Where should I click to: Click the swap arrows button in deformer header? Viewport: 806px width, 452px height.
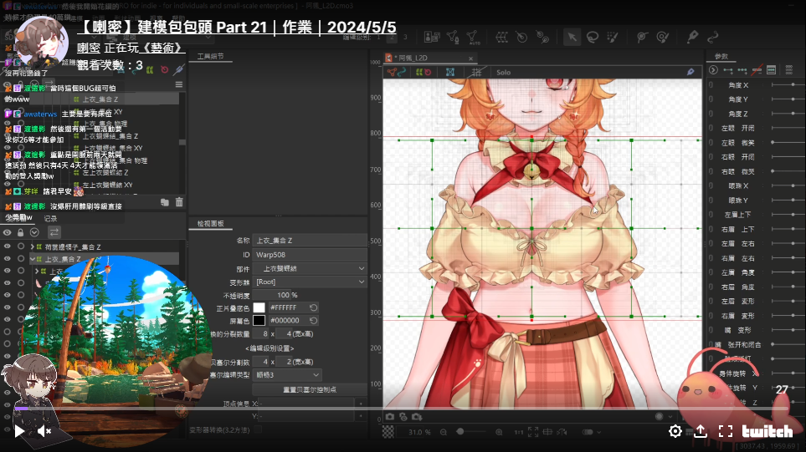(x=54, y=232)
